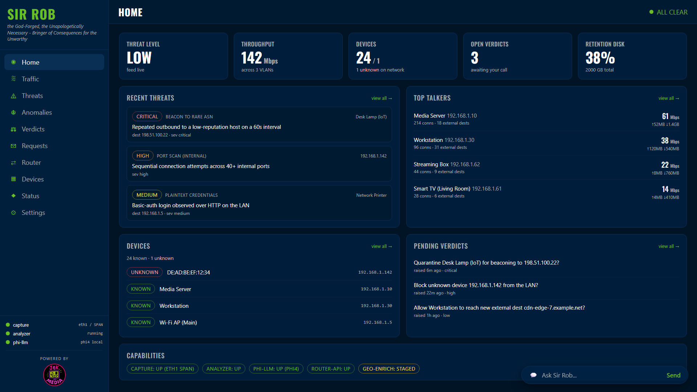Click the Send button
Screen dimensions: 697x392
pos(673,375)
